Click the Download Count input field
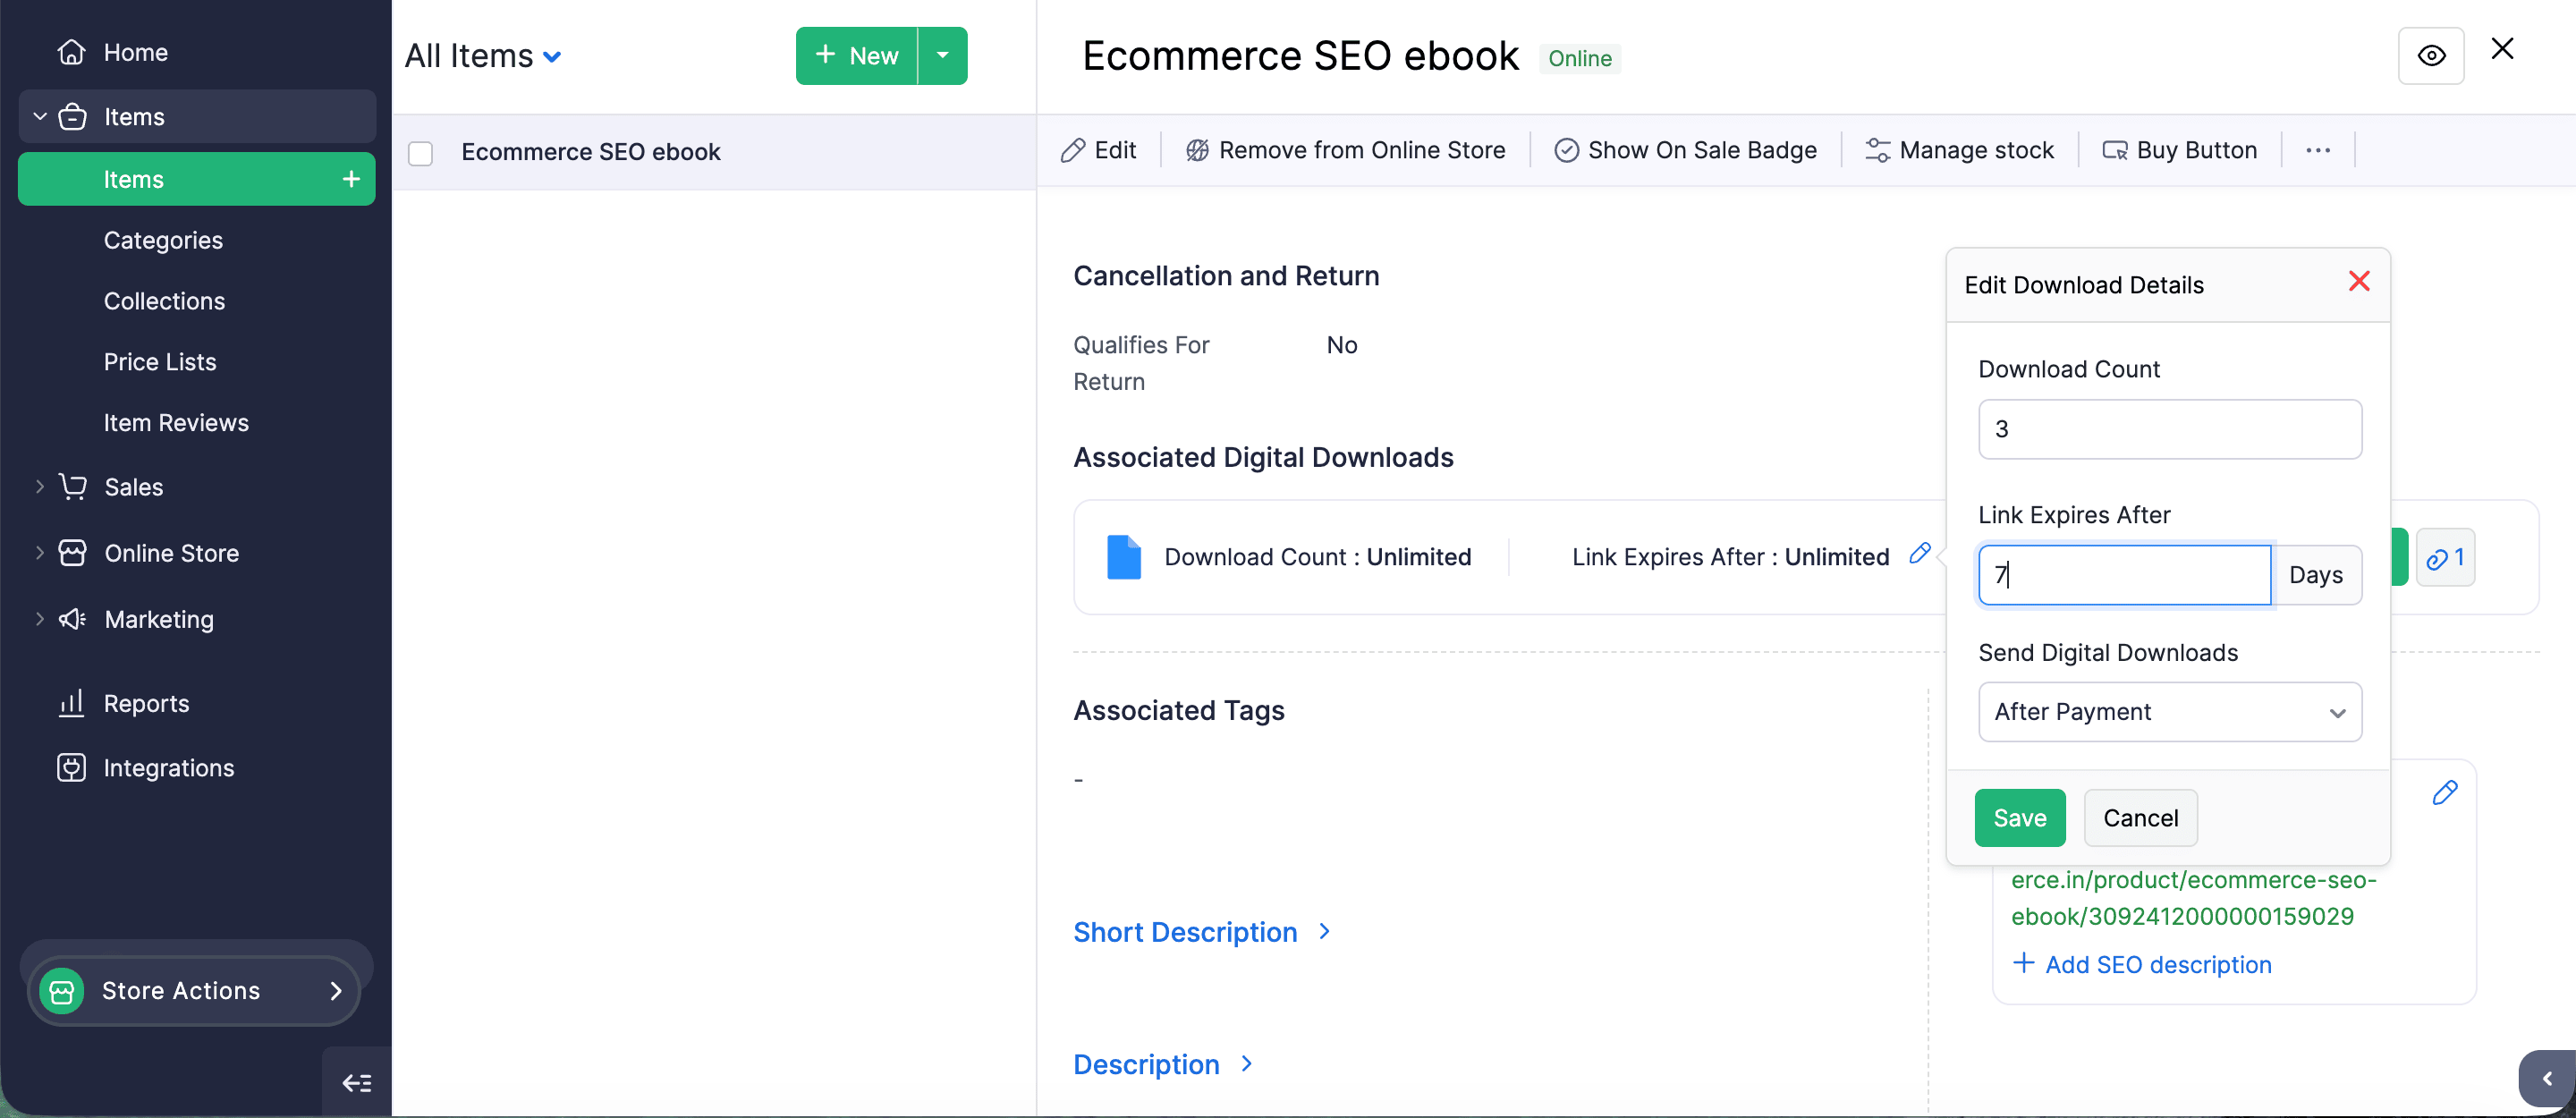Screen dimensions: 2576x1118 pos(2169,429)
